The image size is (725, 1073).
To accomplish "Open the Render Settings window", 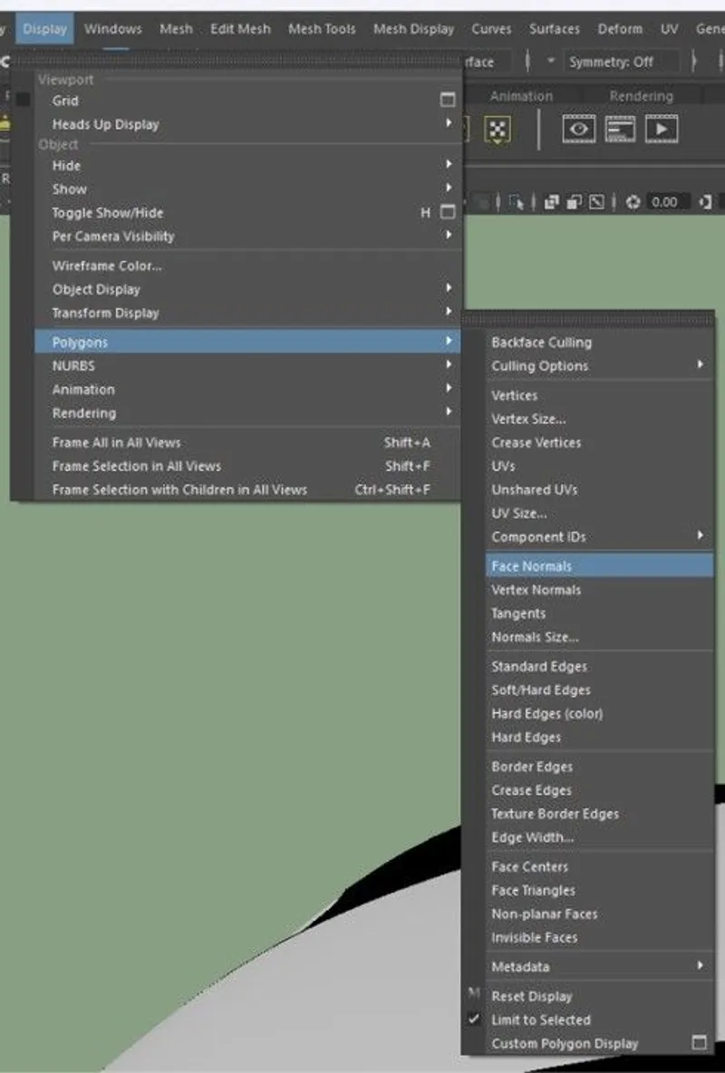I will coord(621,129).
